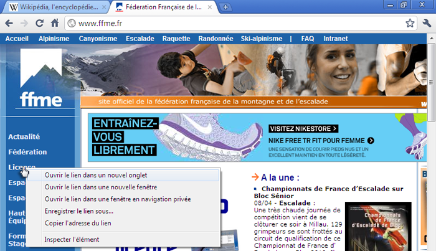436x251 pixels.
Task: Select Enregistrer le lien sous...
Action: pos(123,211)
